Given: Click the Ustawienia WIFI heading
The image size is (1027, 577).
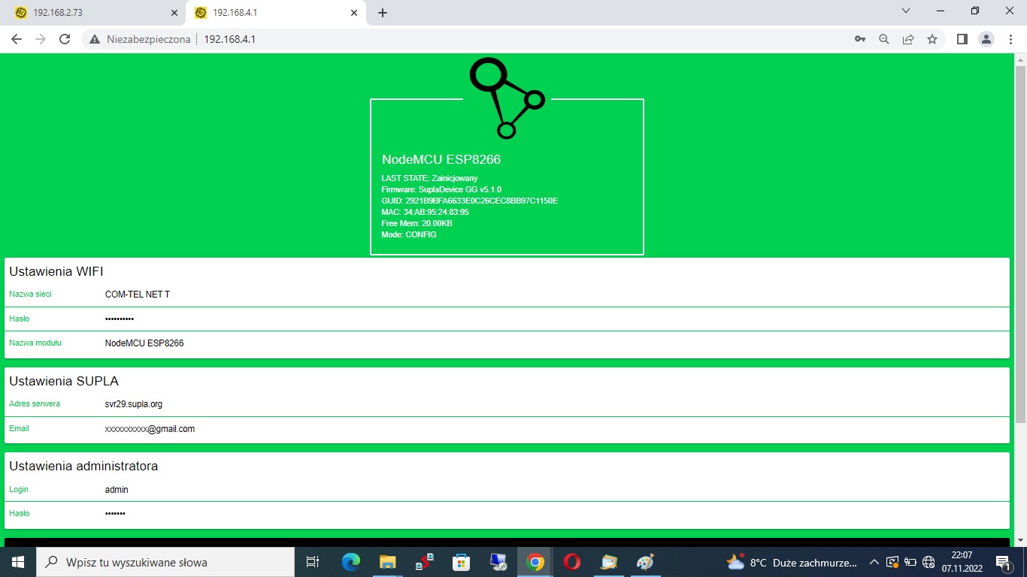Looking at the screenshot, I should pos(56,271).
